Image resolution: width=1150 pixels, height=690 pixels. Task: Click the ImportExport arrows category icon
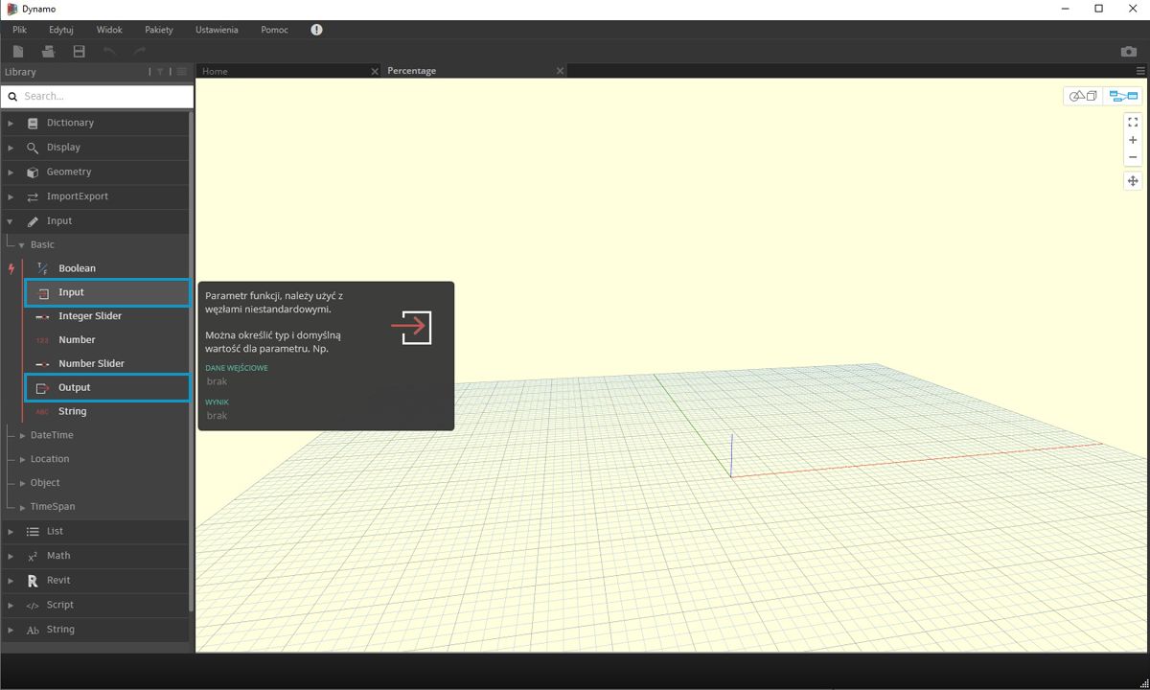tap(33, 196)
